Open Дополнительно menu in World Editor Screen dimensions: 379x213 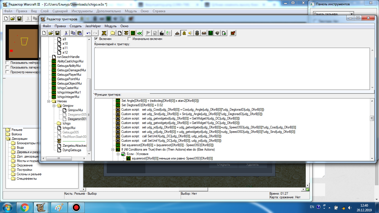(109, 11)
